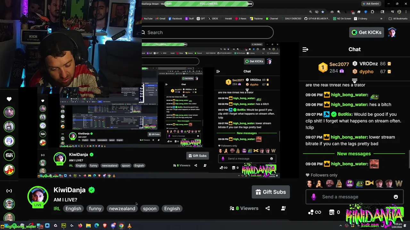Open the GROK bookmark

(x=213, y=19)
